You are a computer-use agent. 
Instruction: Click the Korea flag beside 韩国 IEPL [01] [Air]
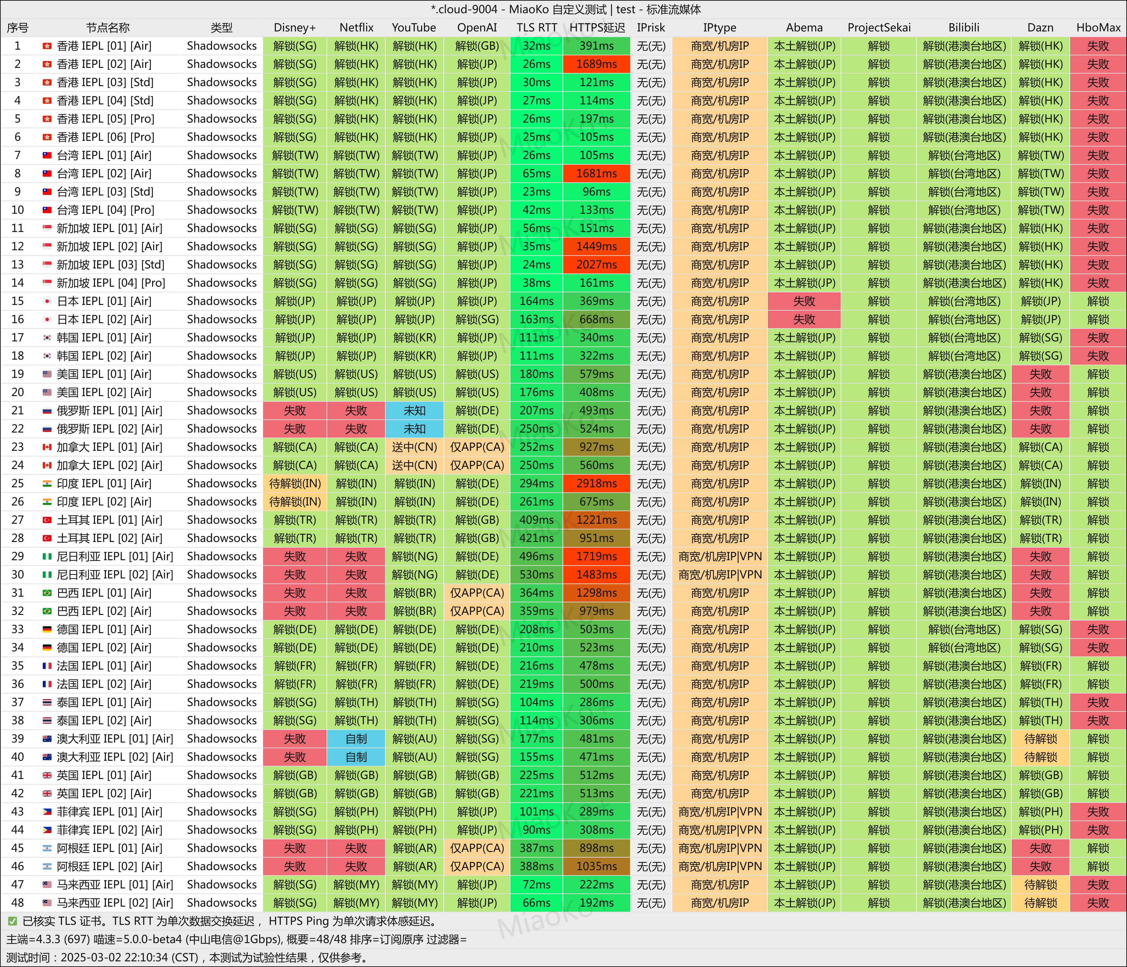point(47,338)
